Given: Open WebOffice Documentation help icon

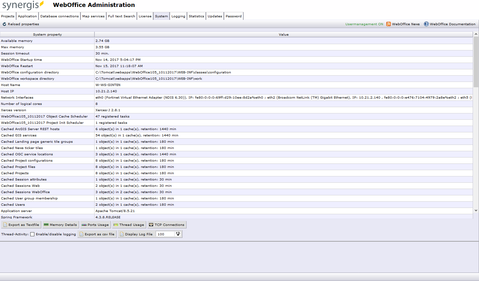Looking at the screenshot, I should 426,24.
